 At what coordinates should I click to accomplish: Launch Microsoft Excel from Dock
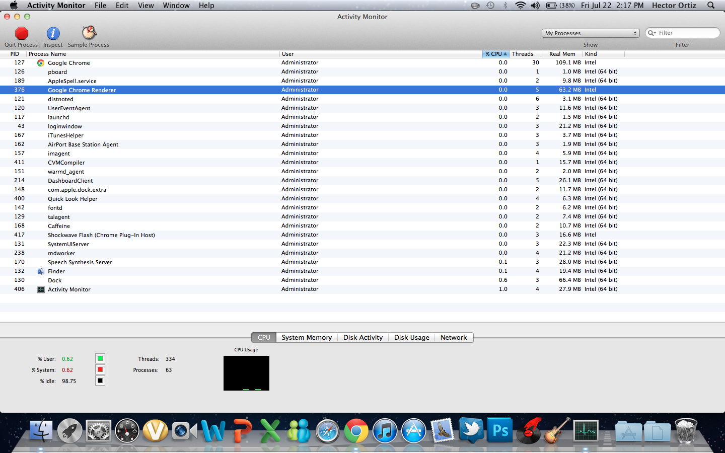tap(270, 431)
